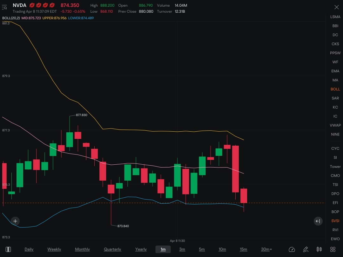Select the 1m interval tab
The image size is (343, 257).
163,249
